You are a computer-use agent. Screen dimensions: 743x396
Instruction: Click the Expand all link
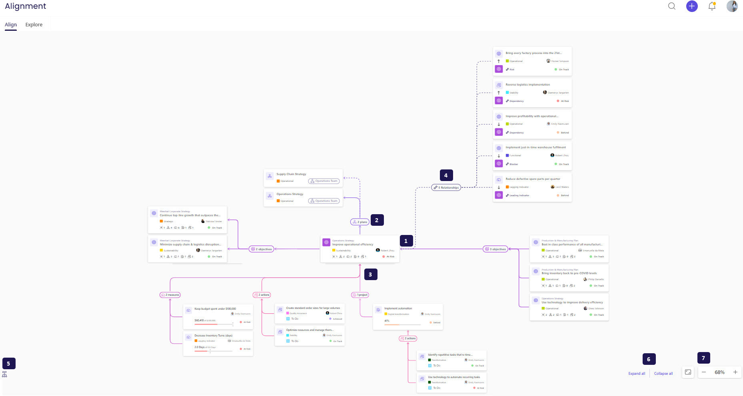tap(637, 374)
